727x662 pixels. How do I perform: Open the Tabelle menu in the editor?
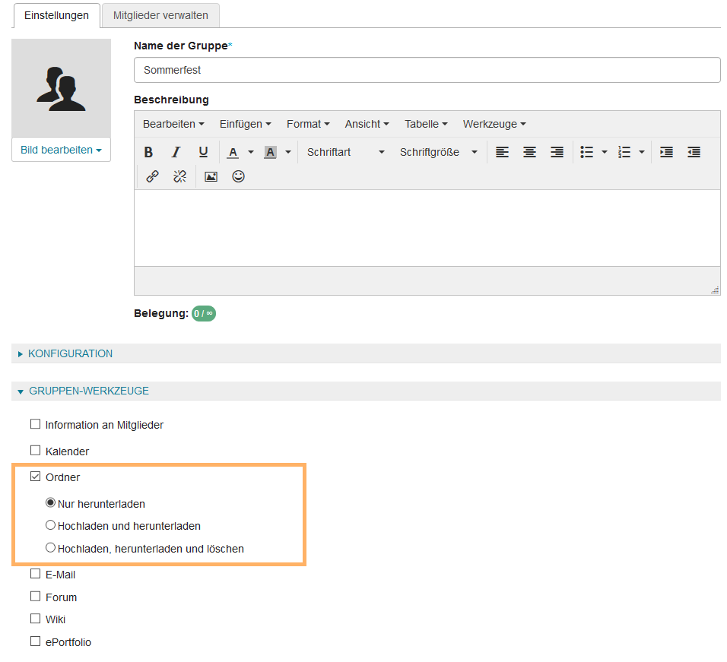tap(425, 124)
